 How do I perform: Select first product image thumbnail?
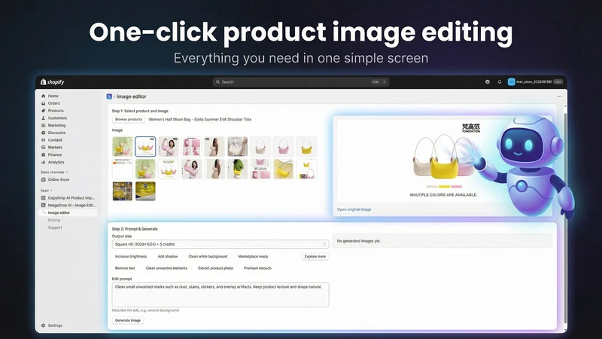tap(123, 146)
